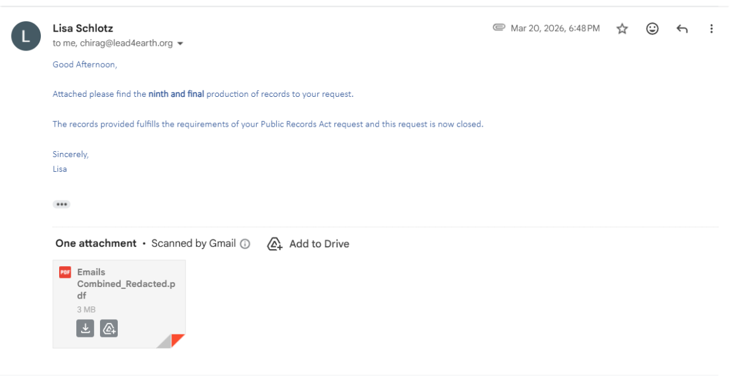The width and height of the screenshot is (732, 385).
Task: Star this email from Lisa Schlotz
Action: click(x=622, y=29)
